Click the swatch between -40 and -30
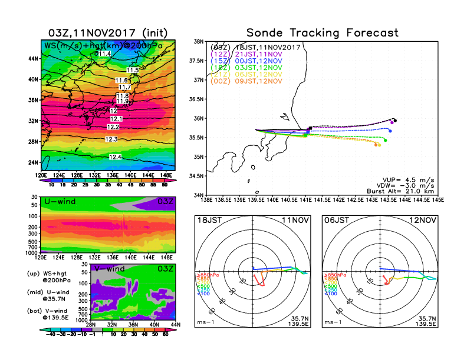The image size is (467, 360). click(x=55, y=329)
